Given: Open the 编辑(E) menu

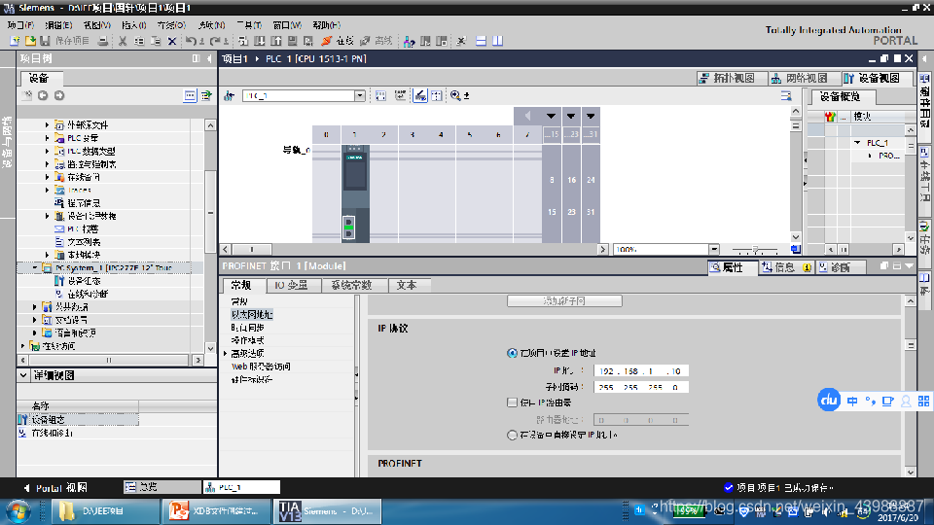Looking at the screenshot, I should tap(58, 25).
